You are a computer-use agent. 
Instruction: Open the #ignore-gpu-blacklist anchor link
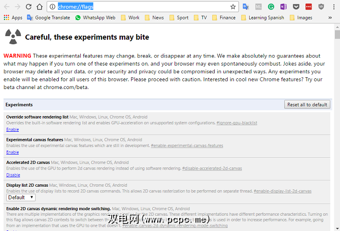click(x=236, y=123)
